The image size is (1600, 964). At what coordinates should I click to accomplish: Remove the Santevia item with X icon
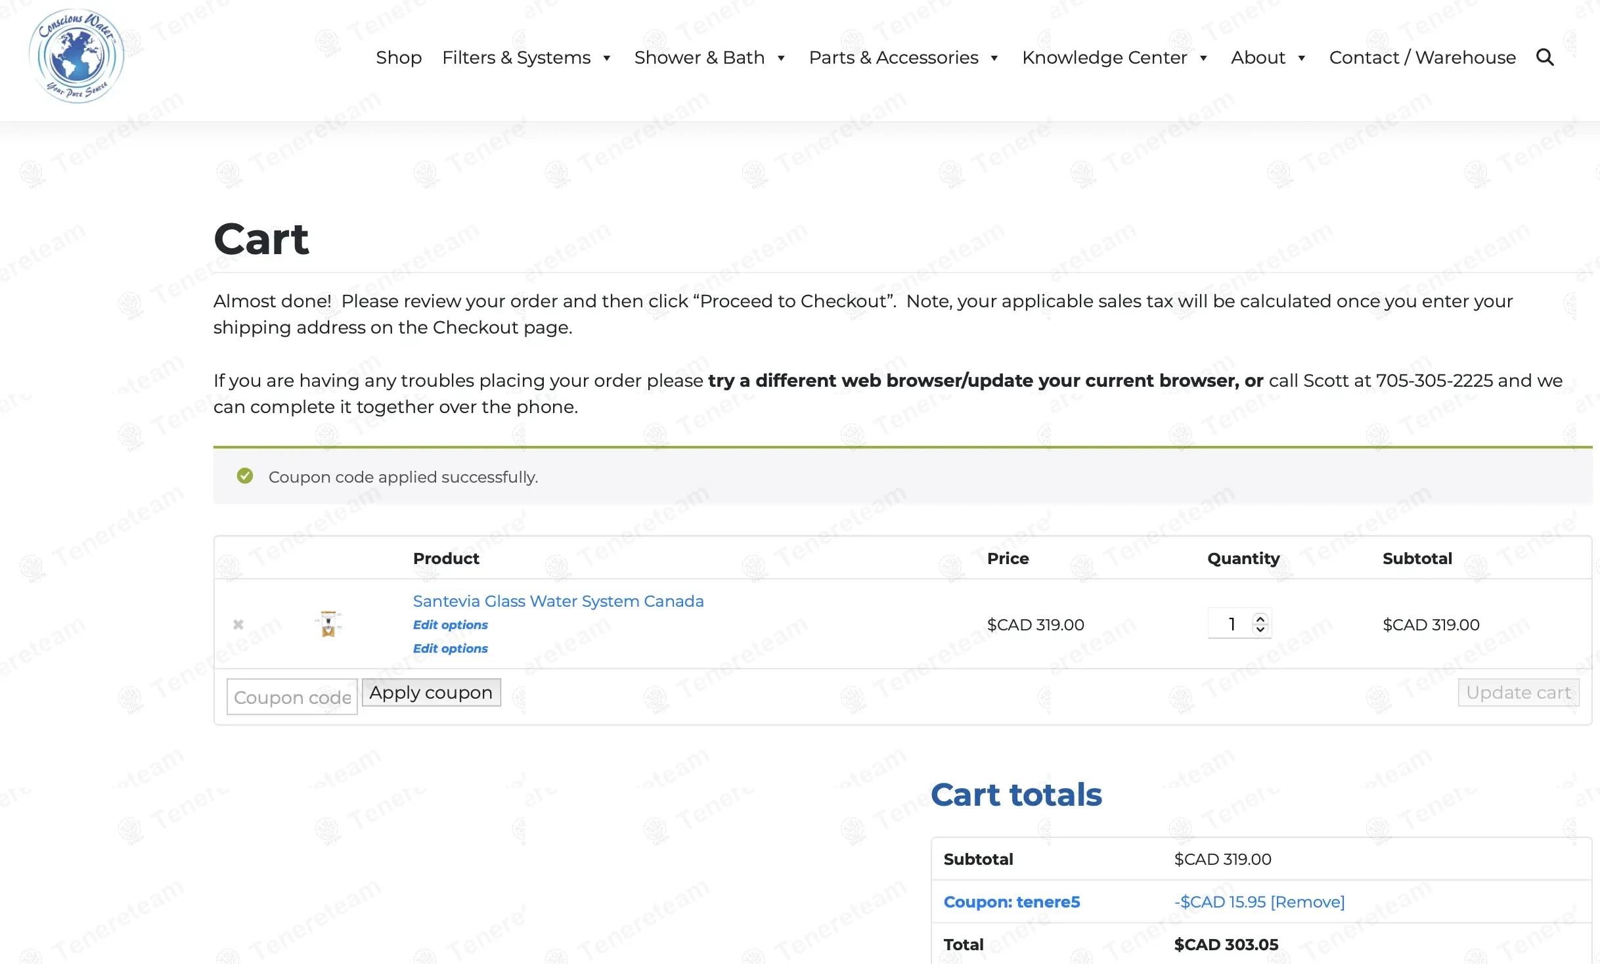click(x=238, y=624)
